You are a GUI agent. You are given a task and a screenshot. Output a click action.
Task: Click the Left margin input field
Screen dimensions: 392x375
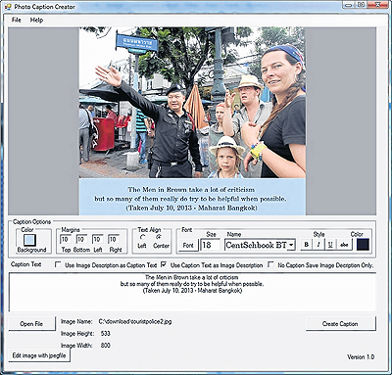click(98, 239)
